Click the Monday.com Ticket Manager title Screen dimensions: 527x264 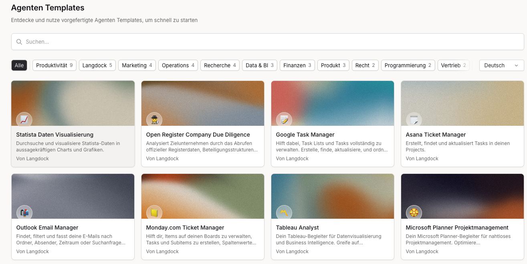point(185,228)
